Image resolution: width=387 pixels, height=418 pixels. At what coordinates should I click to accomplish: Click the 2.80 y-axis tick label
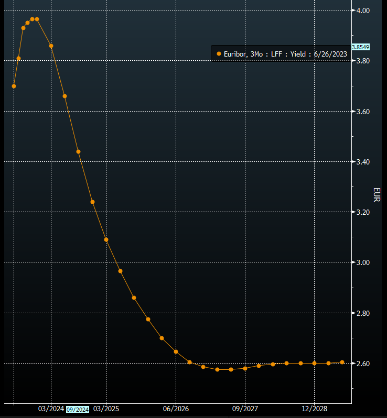pos(363,313)
